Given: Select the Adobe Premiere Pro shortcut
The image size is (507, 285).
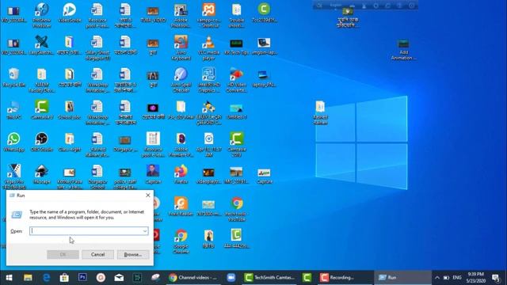Looking at the screenshot, I should pyautogui.click(x=181, y=145).
